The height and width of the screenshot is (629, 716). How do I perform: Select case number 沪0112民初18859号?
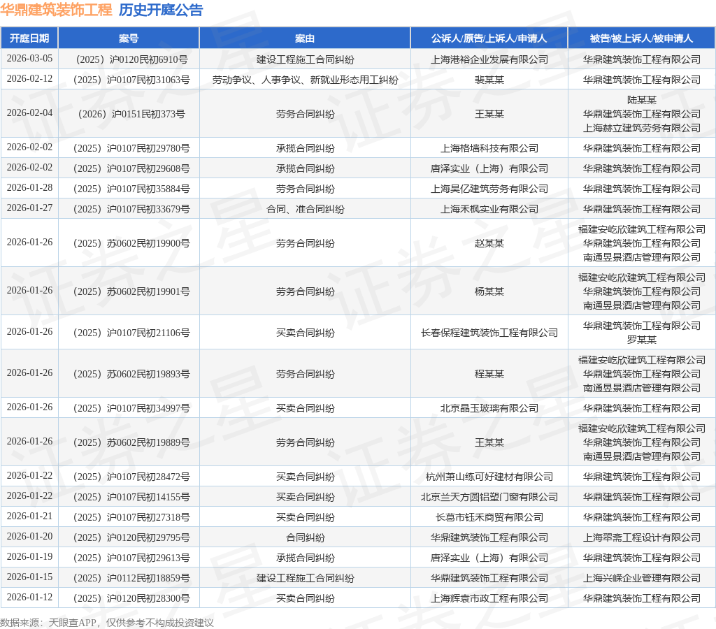132,578
